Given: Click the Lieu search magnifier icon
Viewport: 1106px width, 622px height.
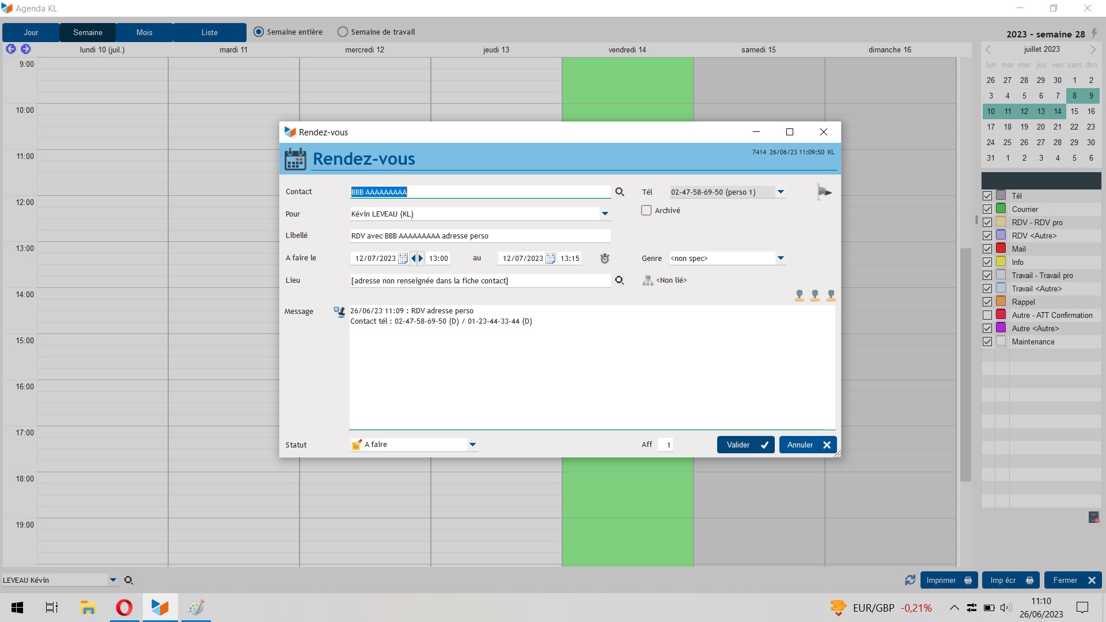Looking at the screenshot, I should coord(619,280).
